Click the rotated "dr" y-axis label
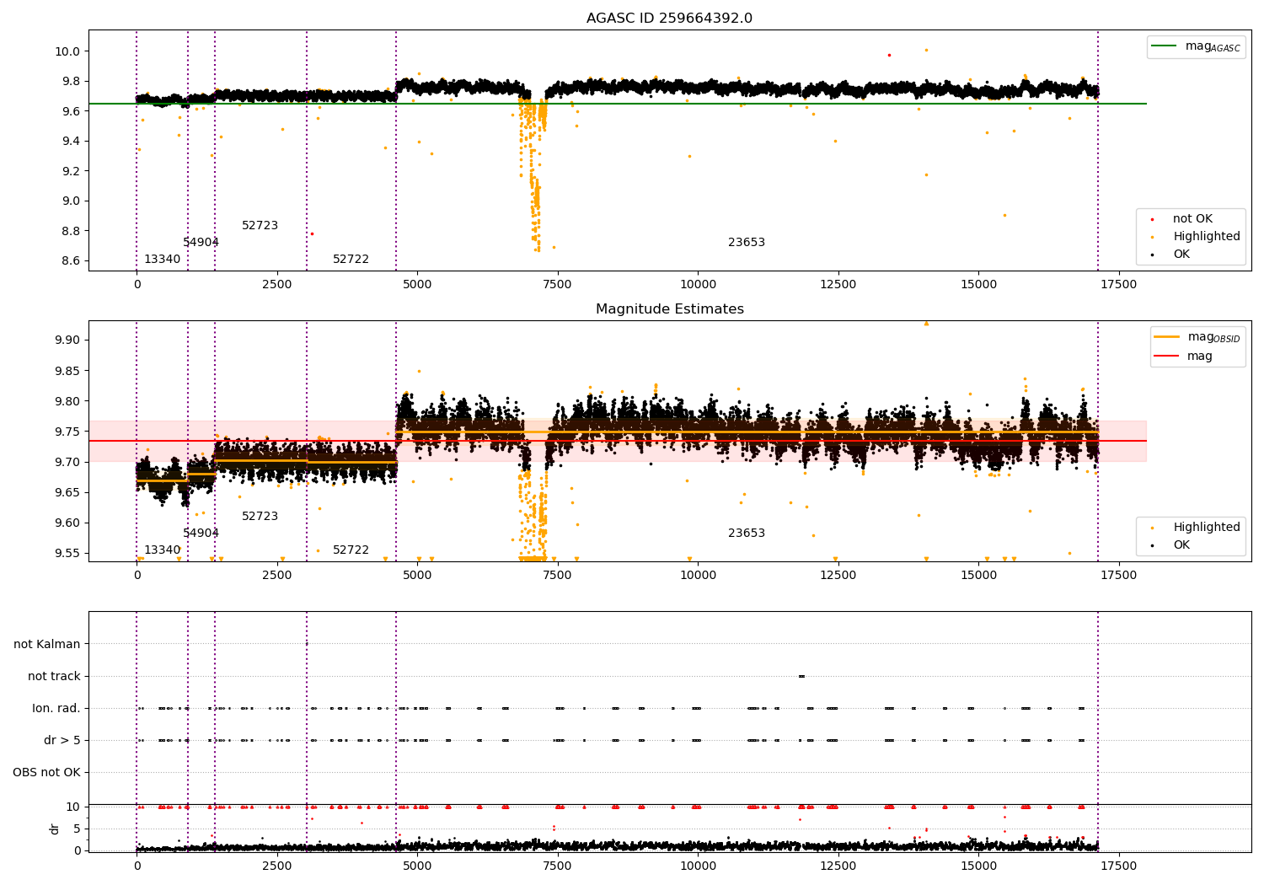Screen dimensions: 1264x885 pos(55,829)
